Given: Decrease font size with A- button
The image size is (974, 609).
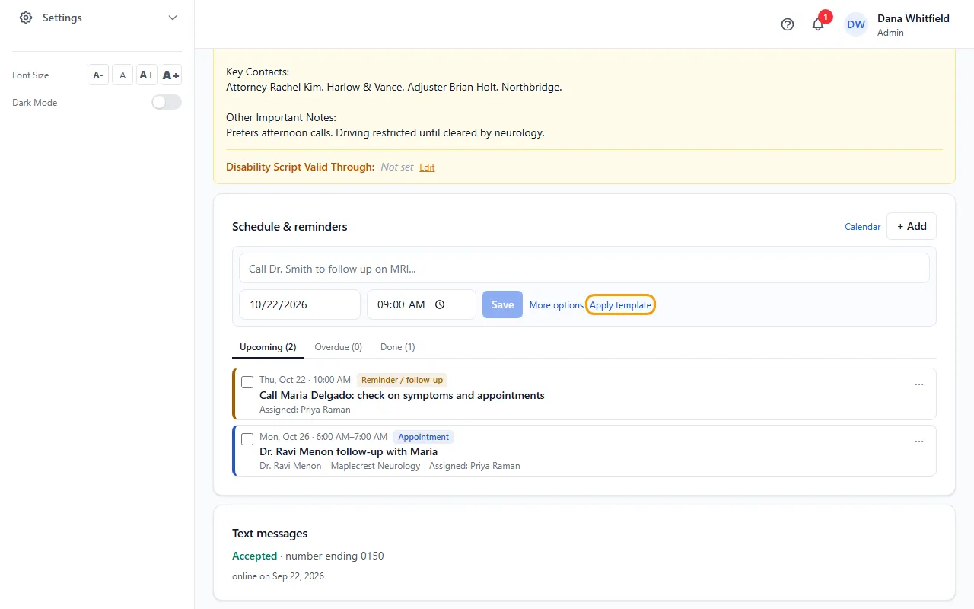Looking at the screenshot, I should click(98, 75).
